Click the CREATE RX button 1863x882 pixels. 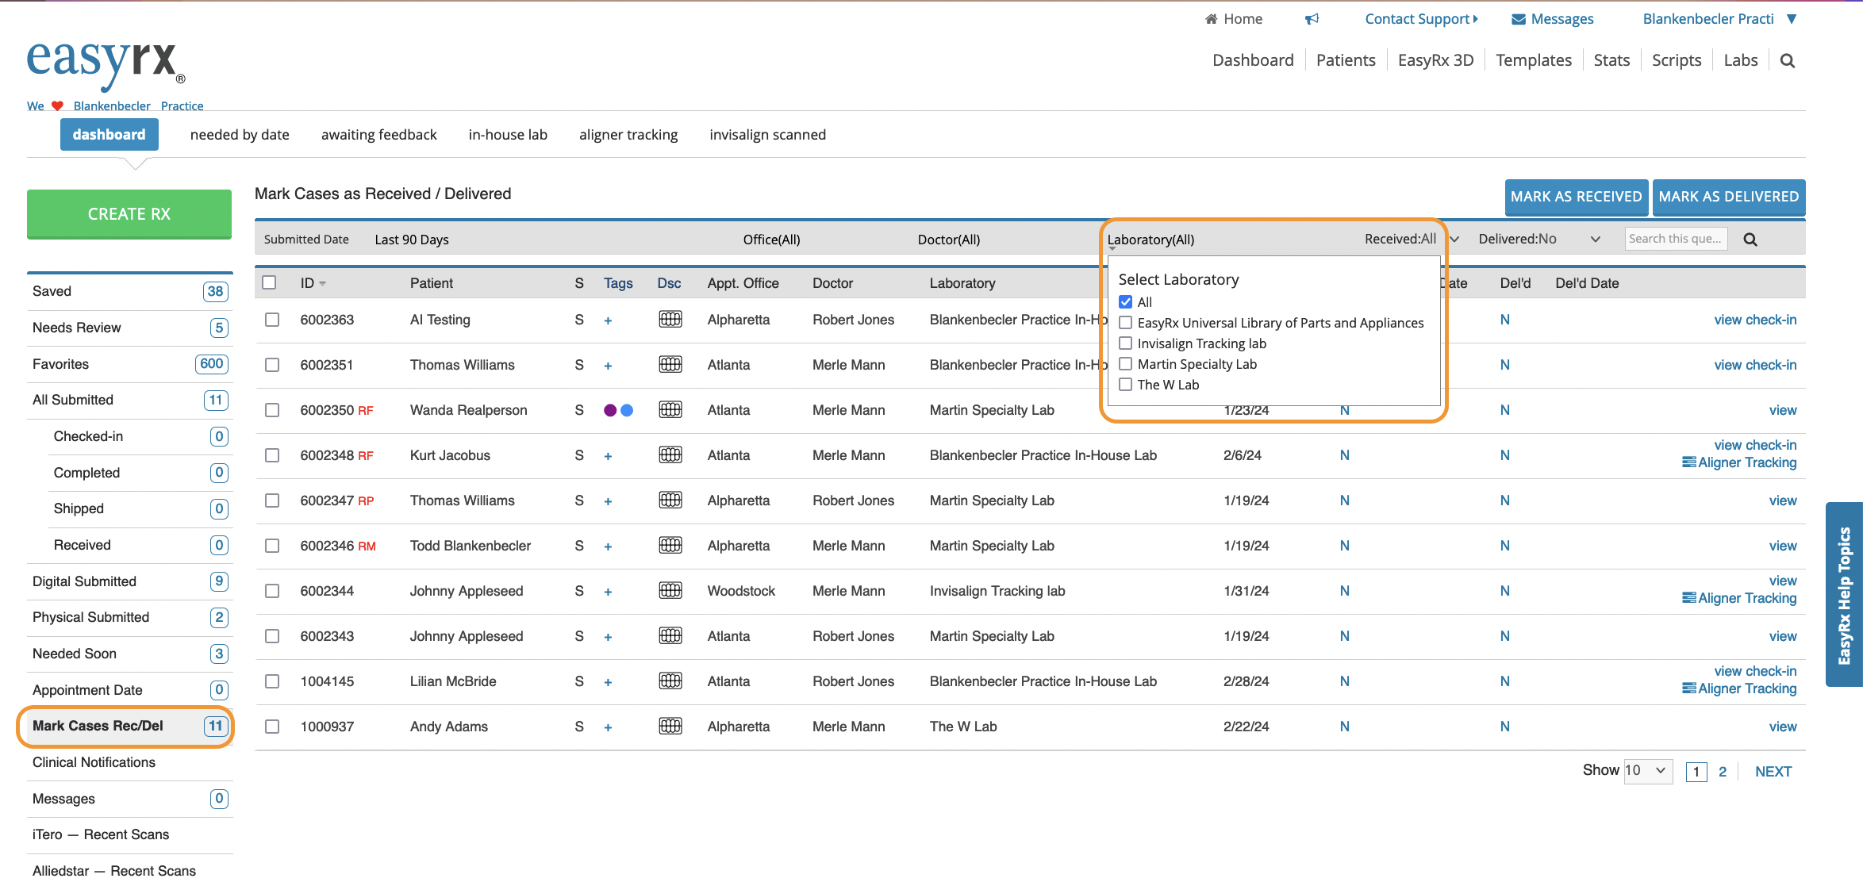(x=129, y=214)
